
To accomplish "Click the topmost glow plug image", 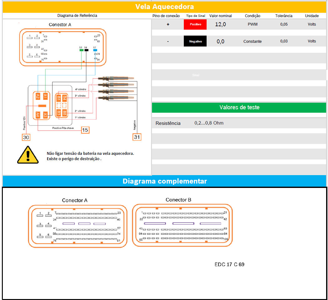I will [115, 79].
